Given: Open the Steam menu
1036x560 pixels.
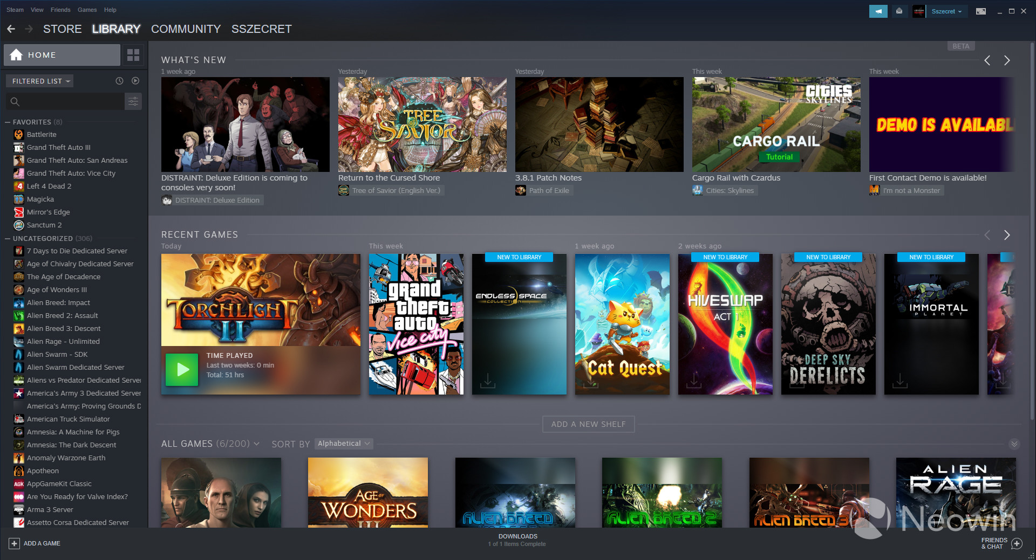Looking at the screenshot, I should coord(15,10).
